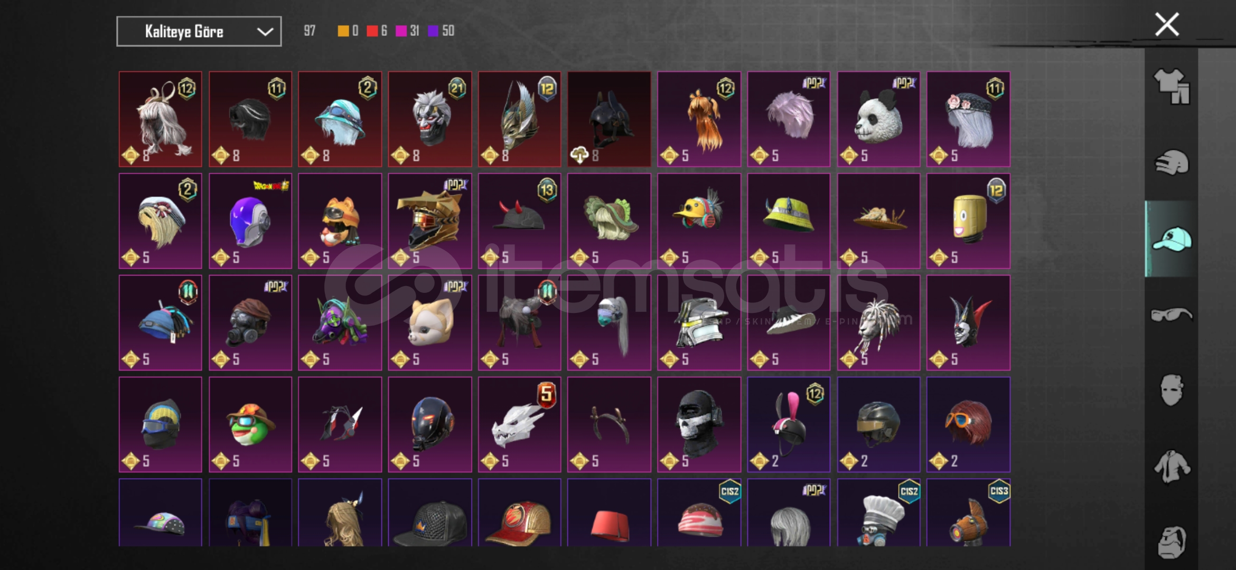Viewport: 1236px width, 570px height.
Task: Filter by the pink quality color square
Action: pos(401,31)
